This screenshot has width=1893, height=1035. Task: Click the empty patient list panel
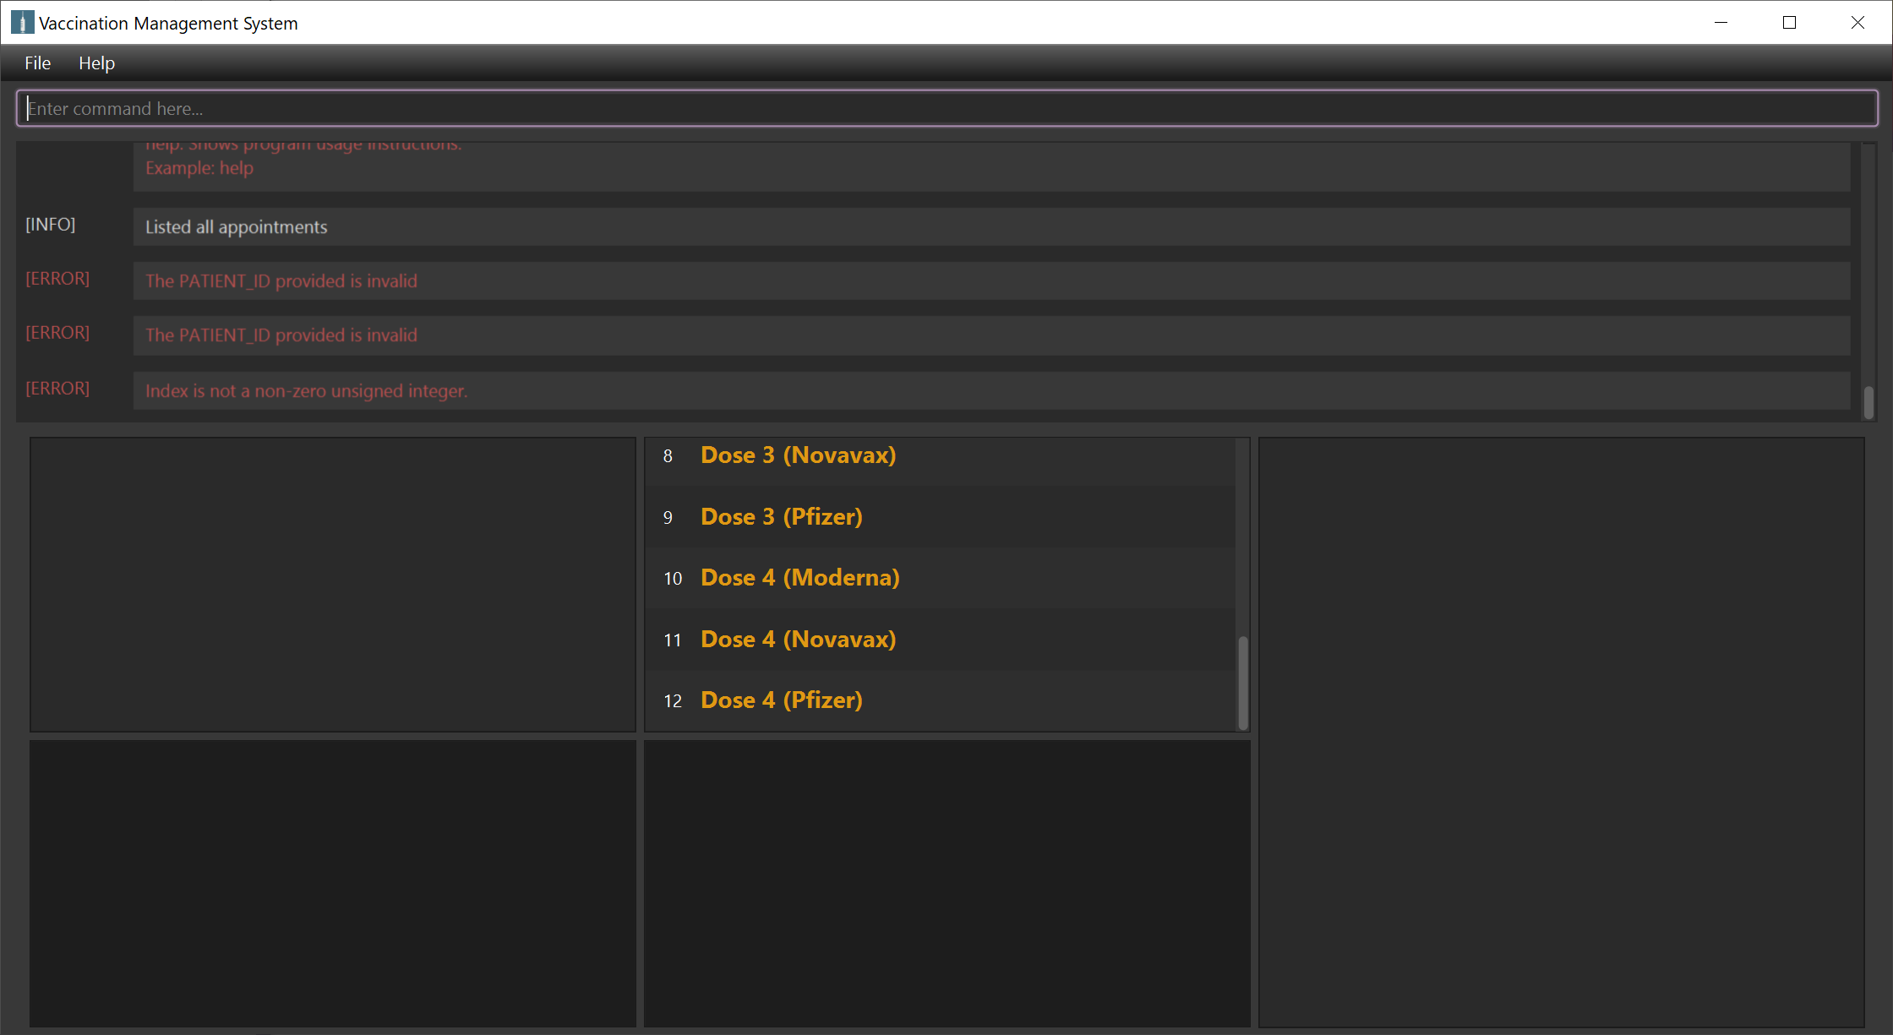332,584
